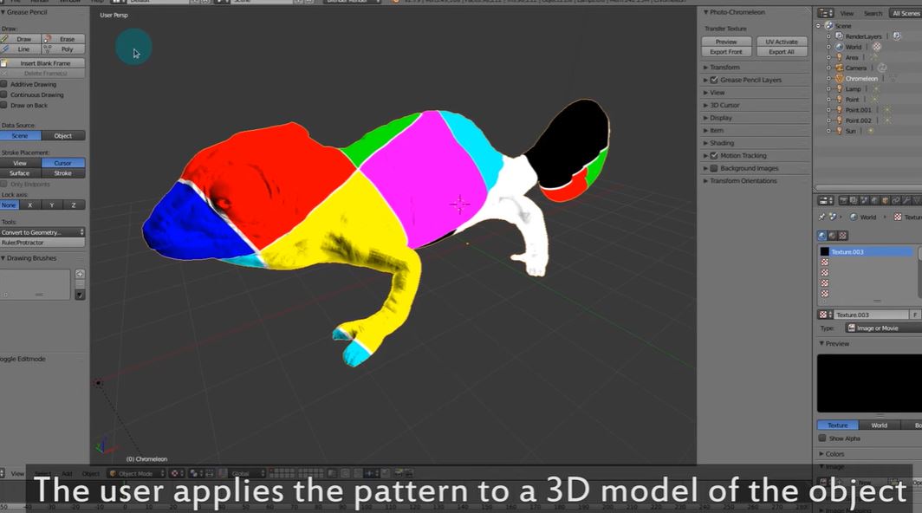
Task: Expand the Shading panel
Action: click(x=719, y=143)
